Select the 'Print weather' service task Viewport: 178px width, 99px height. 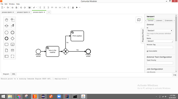tap(77, 36)
